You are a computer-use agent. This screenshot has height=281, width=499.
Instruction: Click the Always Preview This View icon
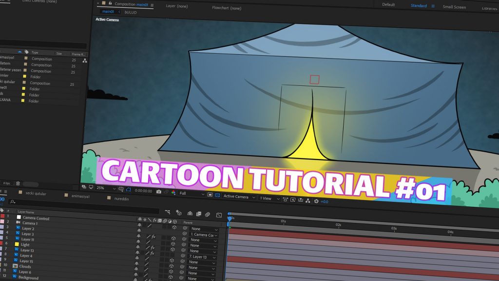point(84,187)
